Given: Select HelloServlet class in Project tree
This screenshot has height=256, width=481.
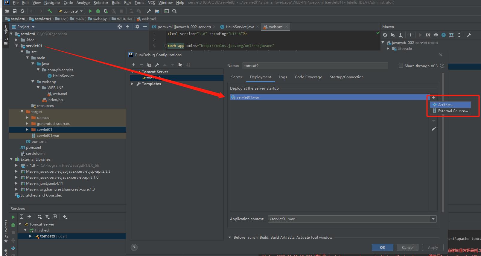Looking at the screenshot, I should pos(63,76).
